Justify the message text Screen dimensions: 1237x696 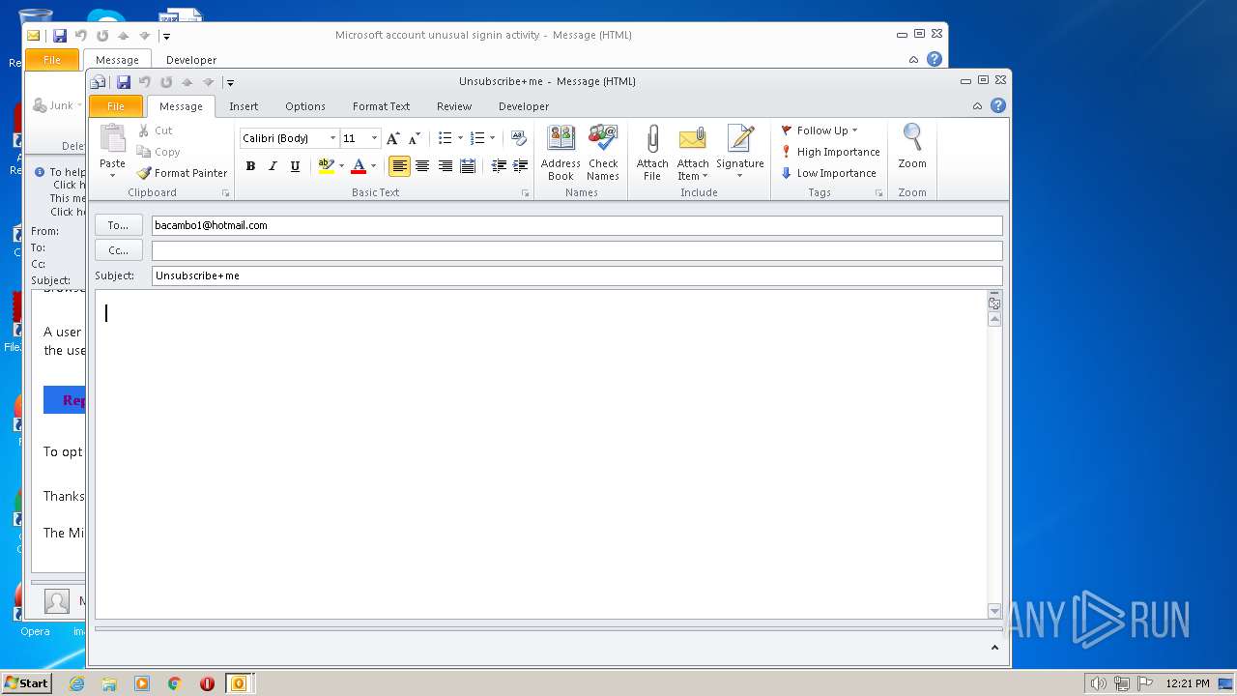(x=468, y=166)
